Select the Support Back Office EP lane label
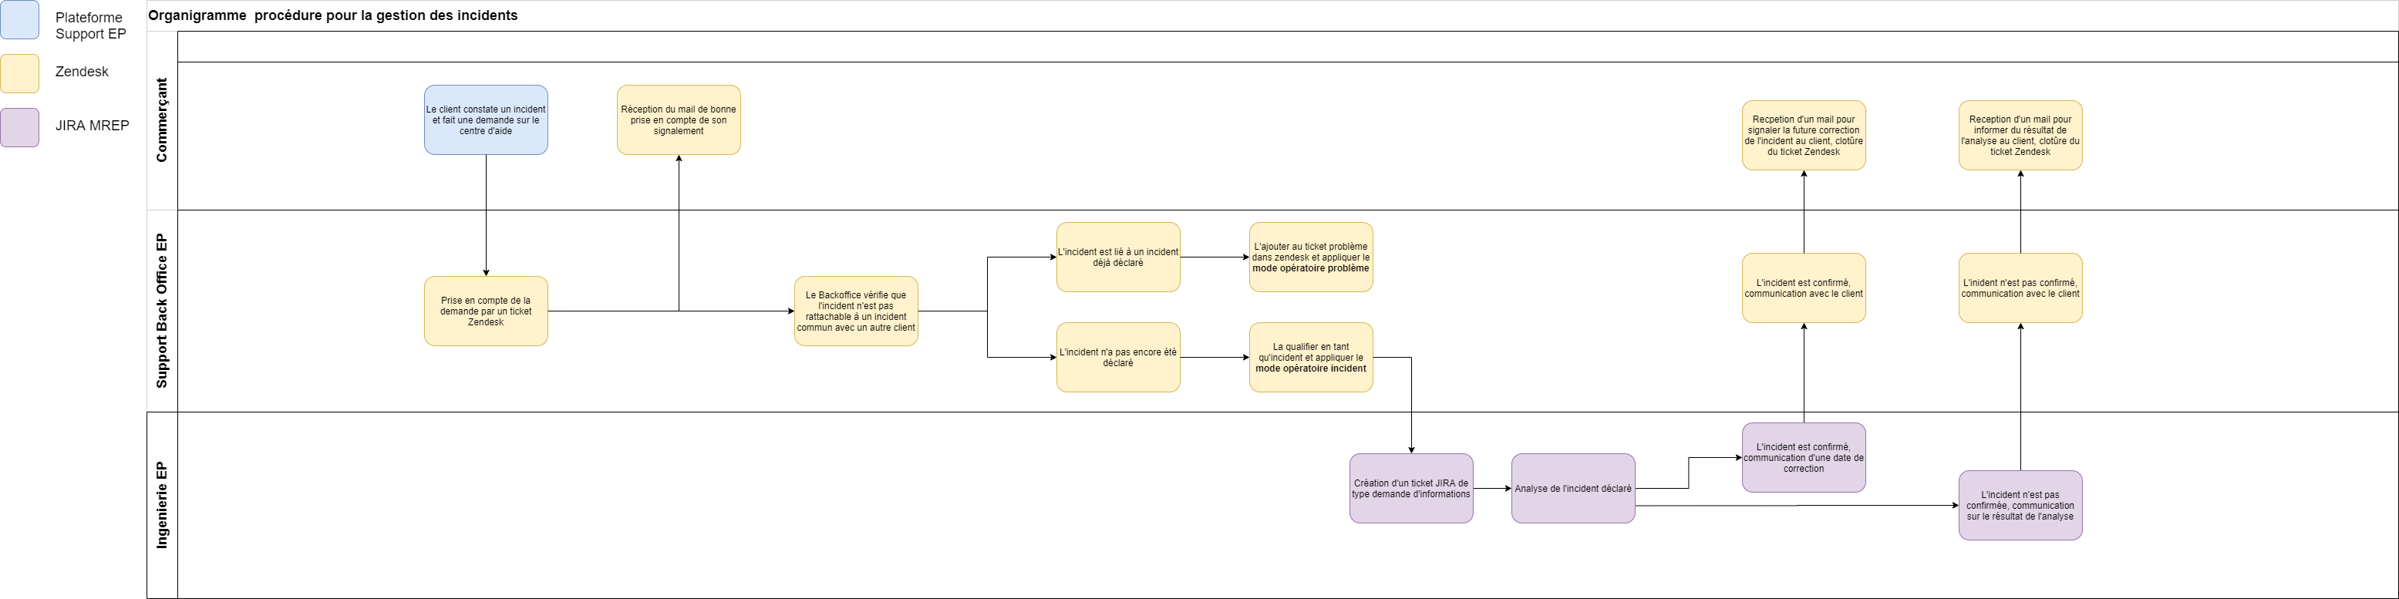Screen dimensions: 2399x599 tap(162, 310)
